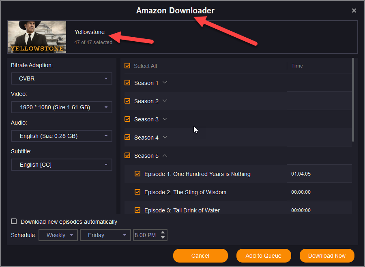The image size is (365, 267).
Task: Open the Audio English dropdown
Action: pos(62,136)
